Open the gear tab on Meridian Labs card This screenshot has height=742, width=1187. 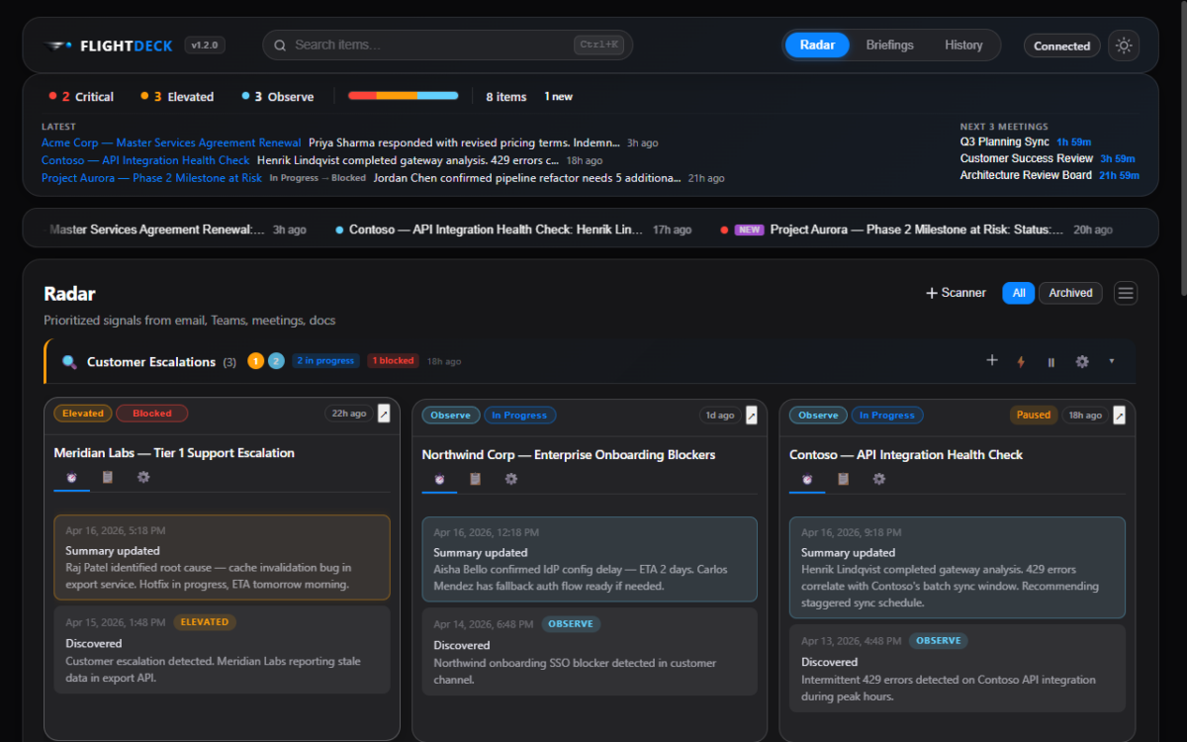[143, 477]
